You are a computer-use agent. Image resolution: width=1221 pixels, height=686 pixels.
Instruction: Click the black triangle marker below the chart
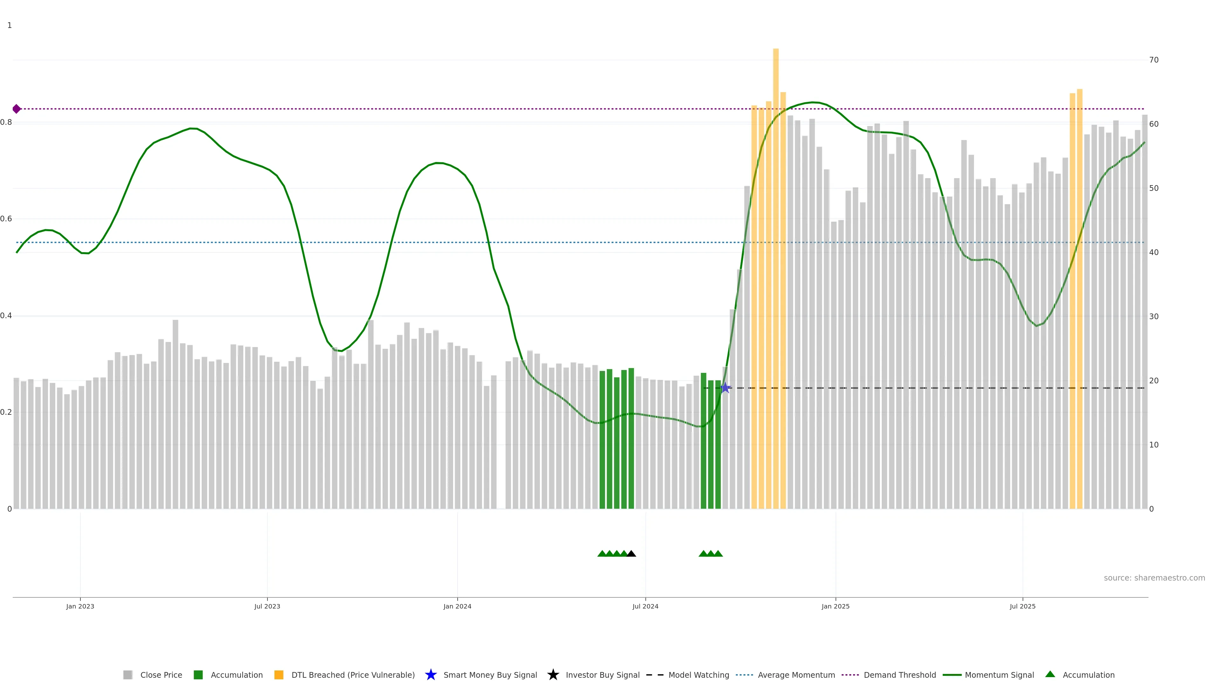[631, 554]
